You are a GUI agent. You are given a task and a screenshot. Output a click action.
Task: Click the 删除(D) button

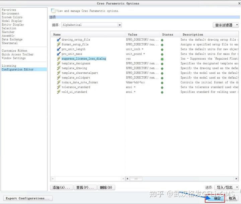(x=106, y=188)
